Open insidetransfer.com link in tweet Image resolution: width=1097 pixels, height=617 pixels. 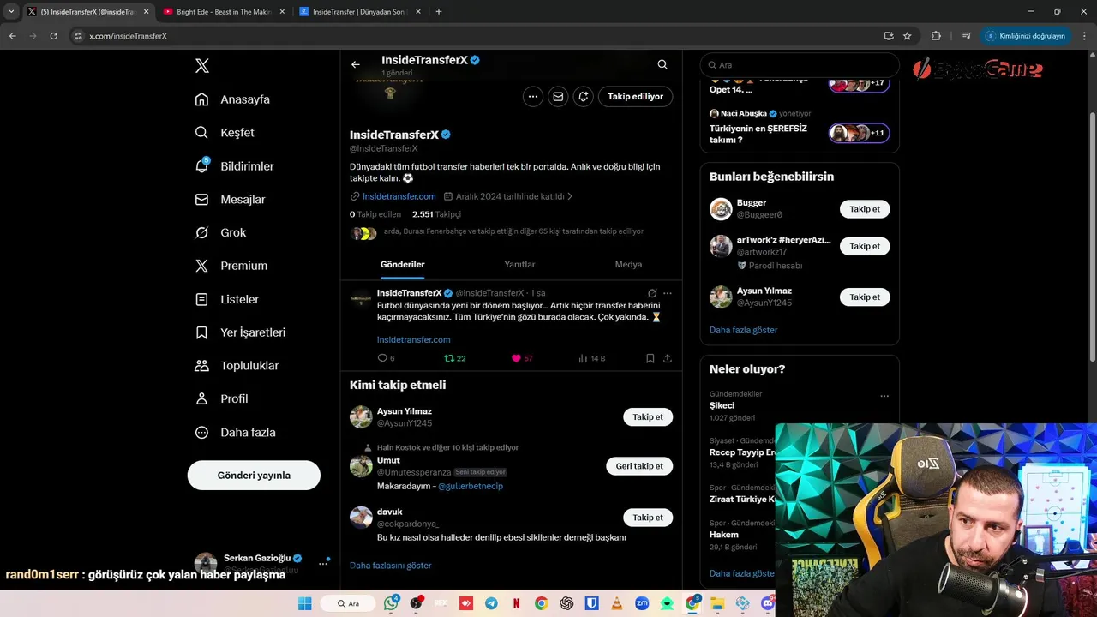click(x=414, y=339)
